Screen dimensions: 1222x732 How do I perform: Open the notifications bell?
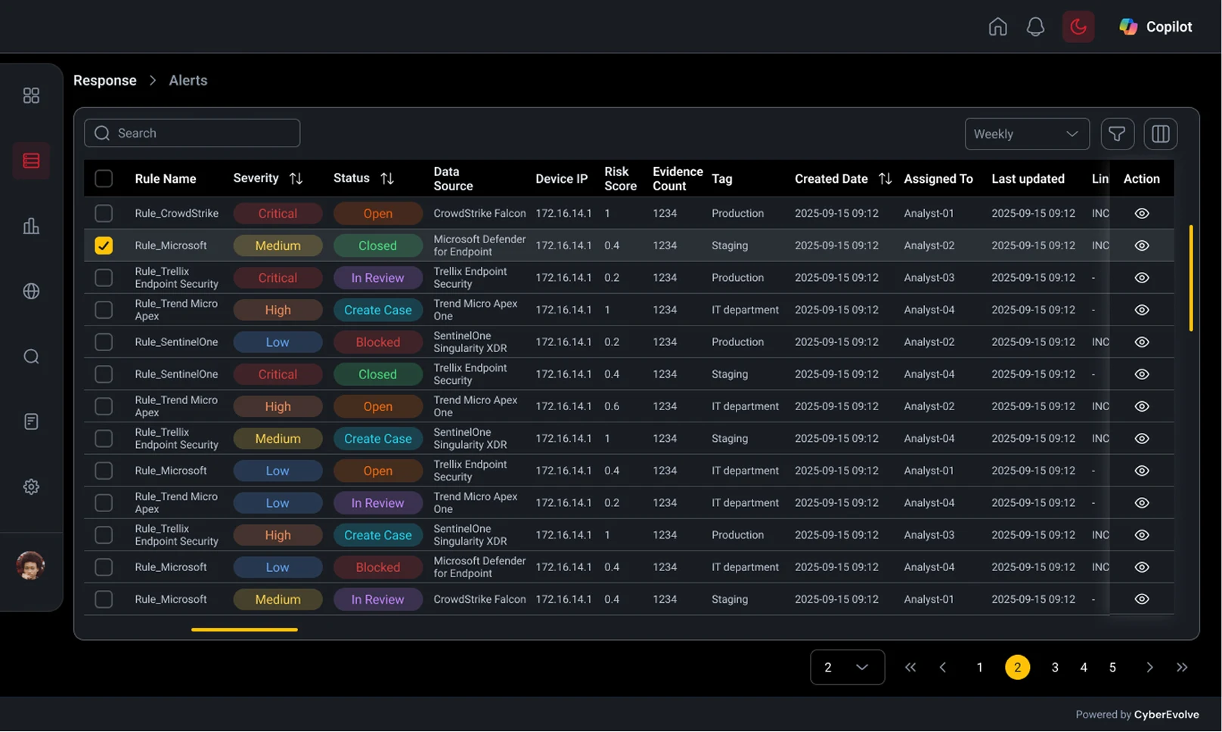pos(1035,27)
